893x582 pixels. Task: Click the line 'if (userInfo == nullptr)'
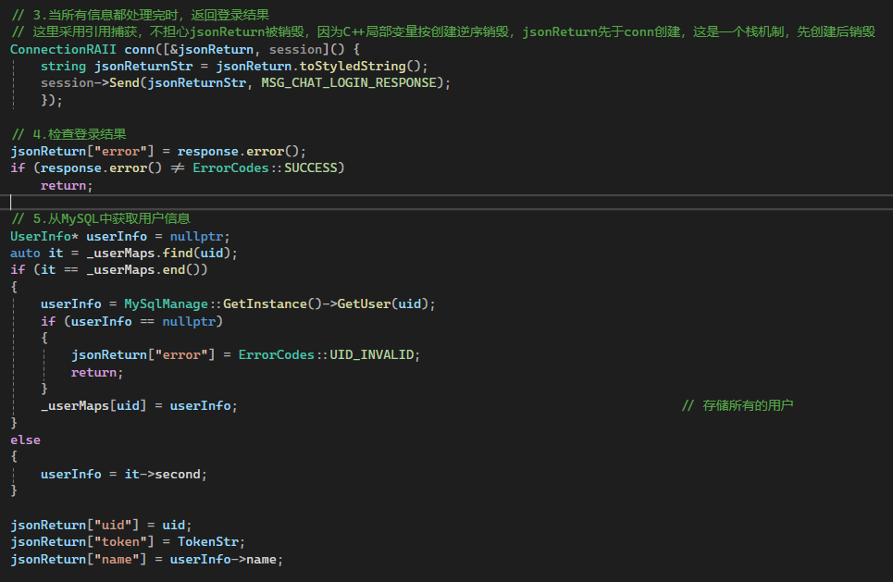(x=131, y=322)
